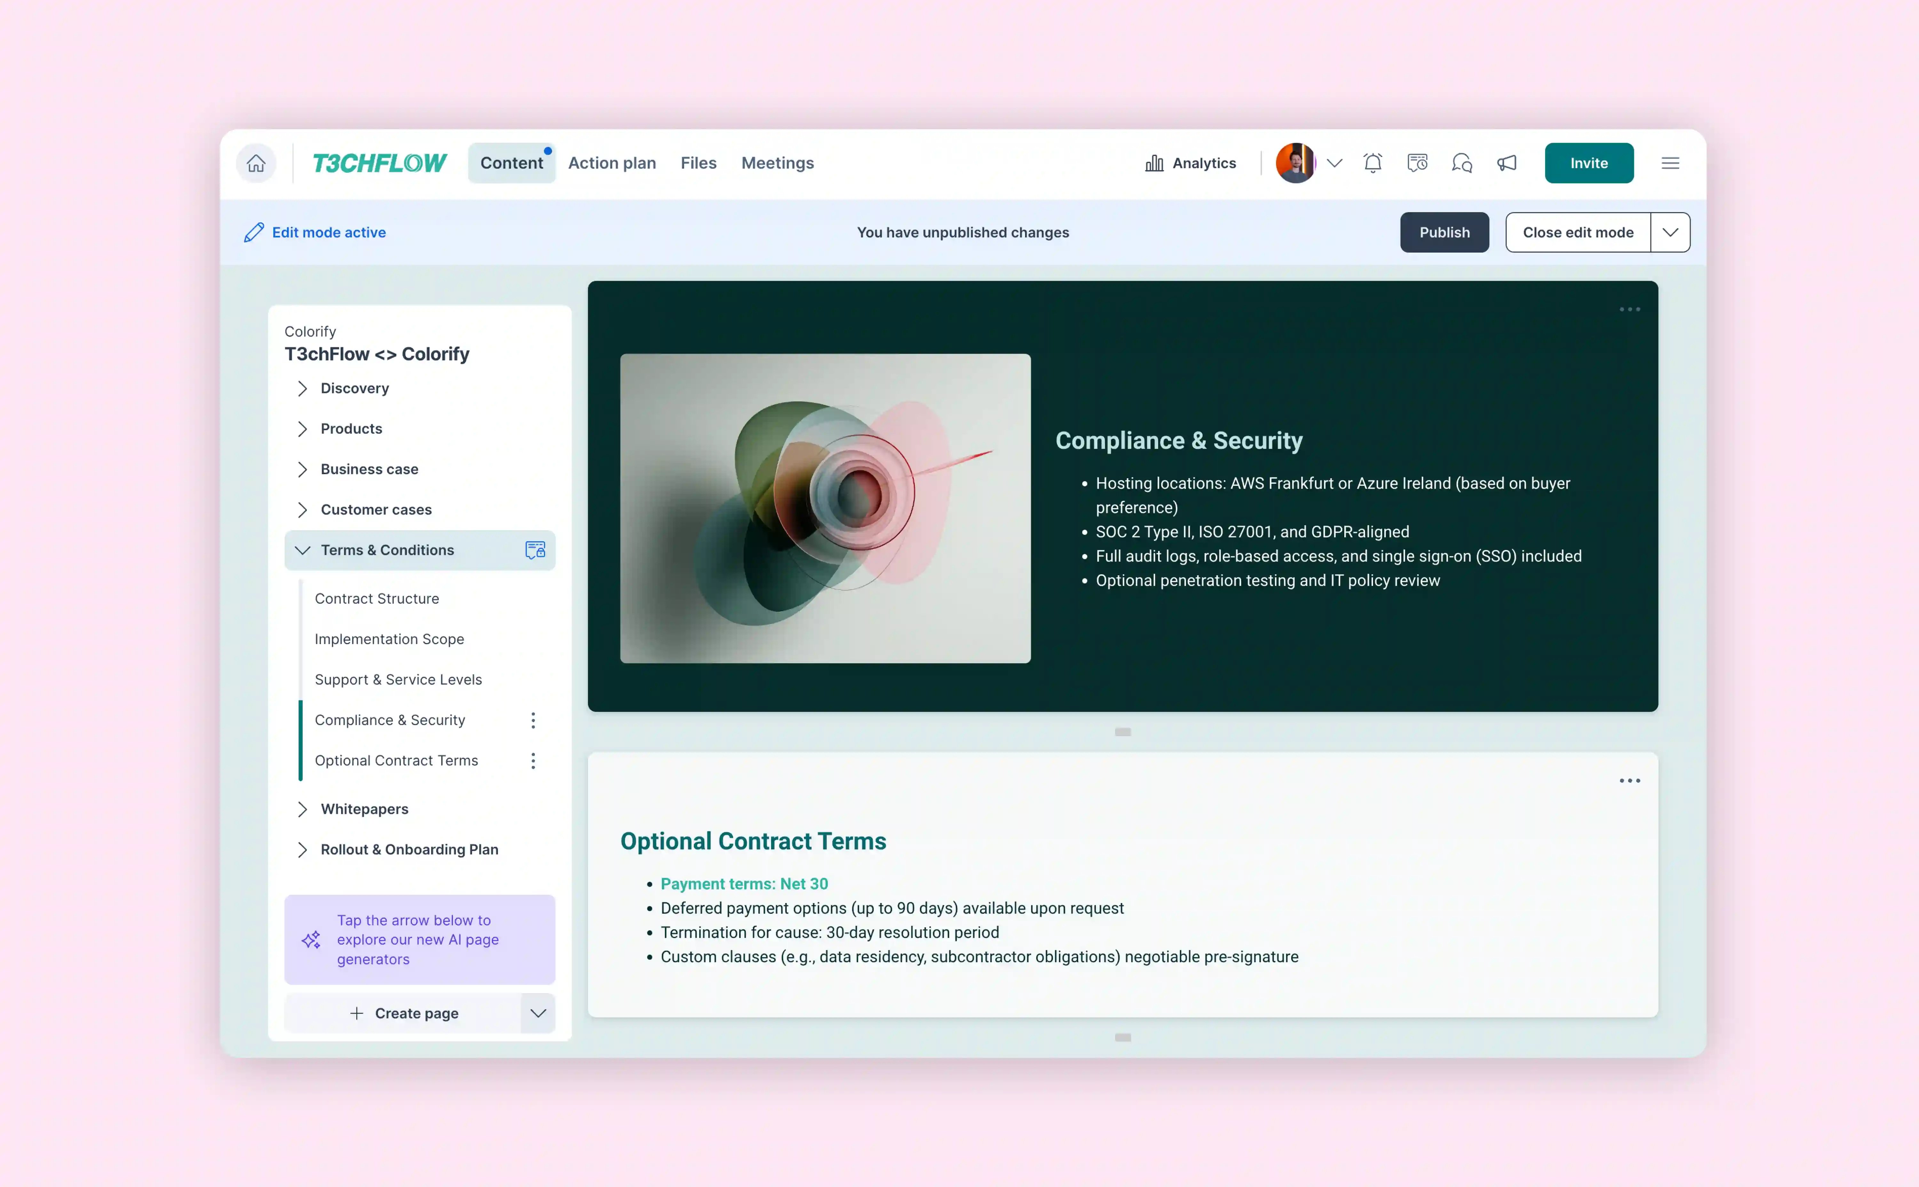1919x1187 pixels.
Task: Expand the Whitepapers section
Action: click(302, 809)
